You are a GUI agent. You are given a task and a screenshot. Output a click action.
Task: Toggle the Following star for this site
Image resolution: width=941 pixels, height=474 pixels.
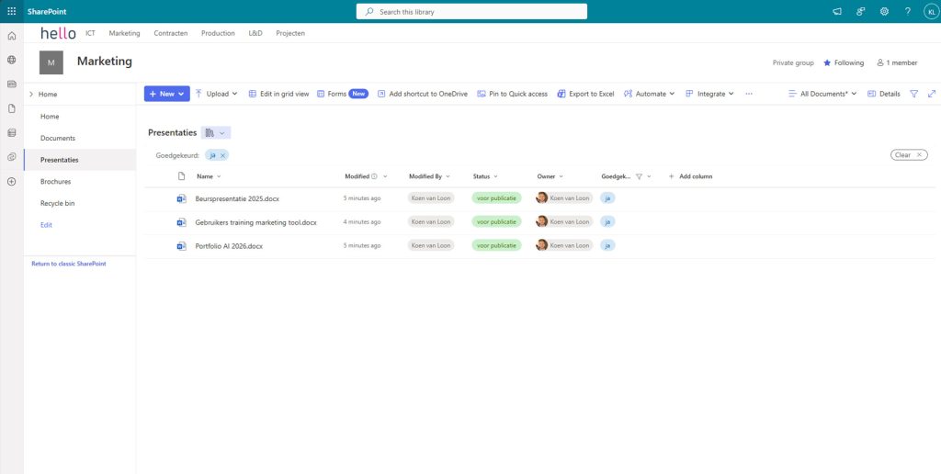click(827, 62)
